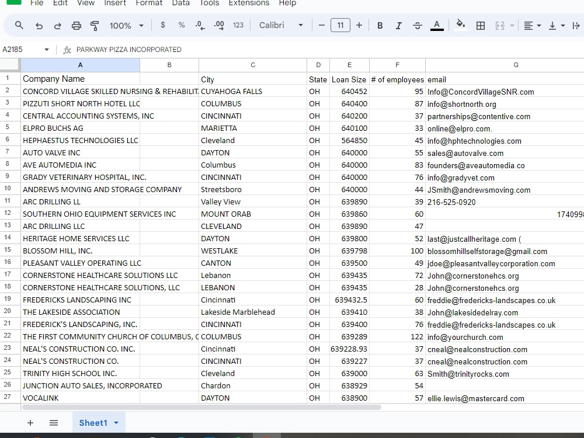Open the Extensions menu

click(249, 3)
